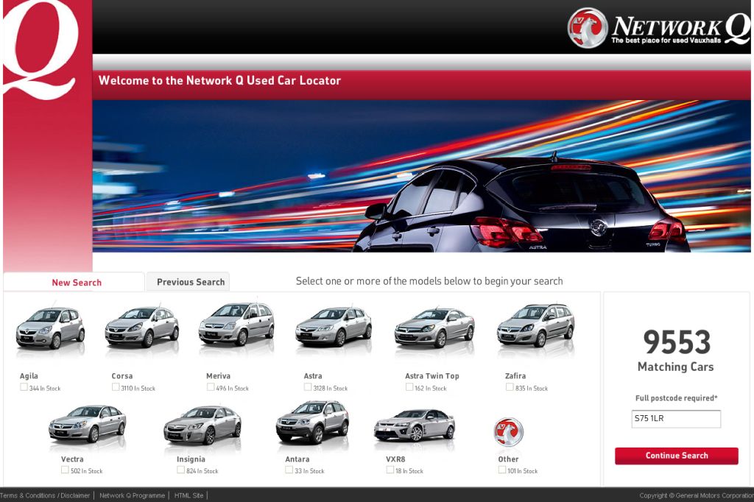Open the Terms & Conditions / Disclaimer link
The width and height of the screenshot is (754, 502).
[45, 495]
